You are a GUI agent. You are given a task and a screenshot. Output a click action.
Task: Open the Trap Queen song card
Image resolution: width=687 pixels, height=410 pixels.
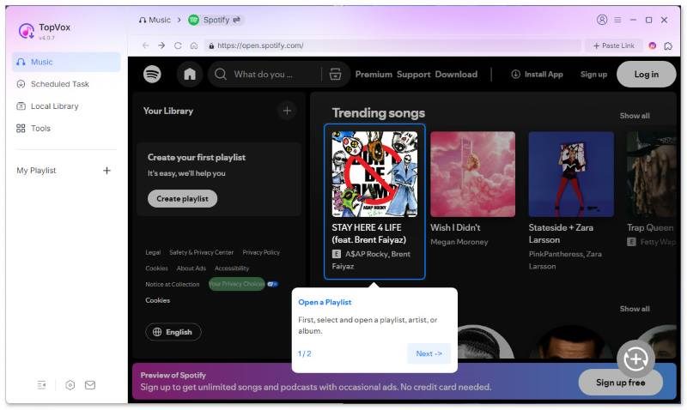651,190
